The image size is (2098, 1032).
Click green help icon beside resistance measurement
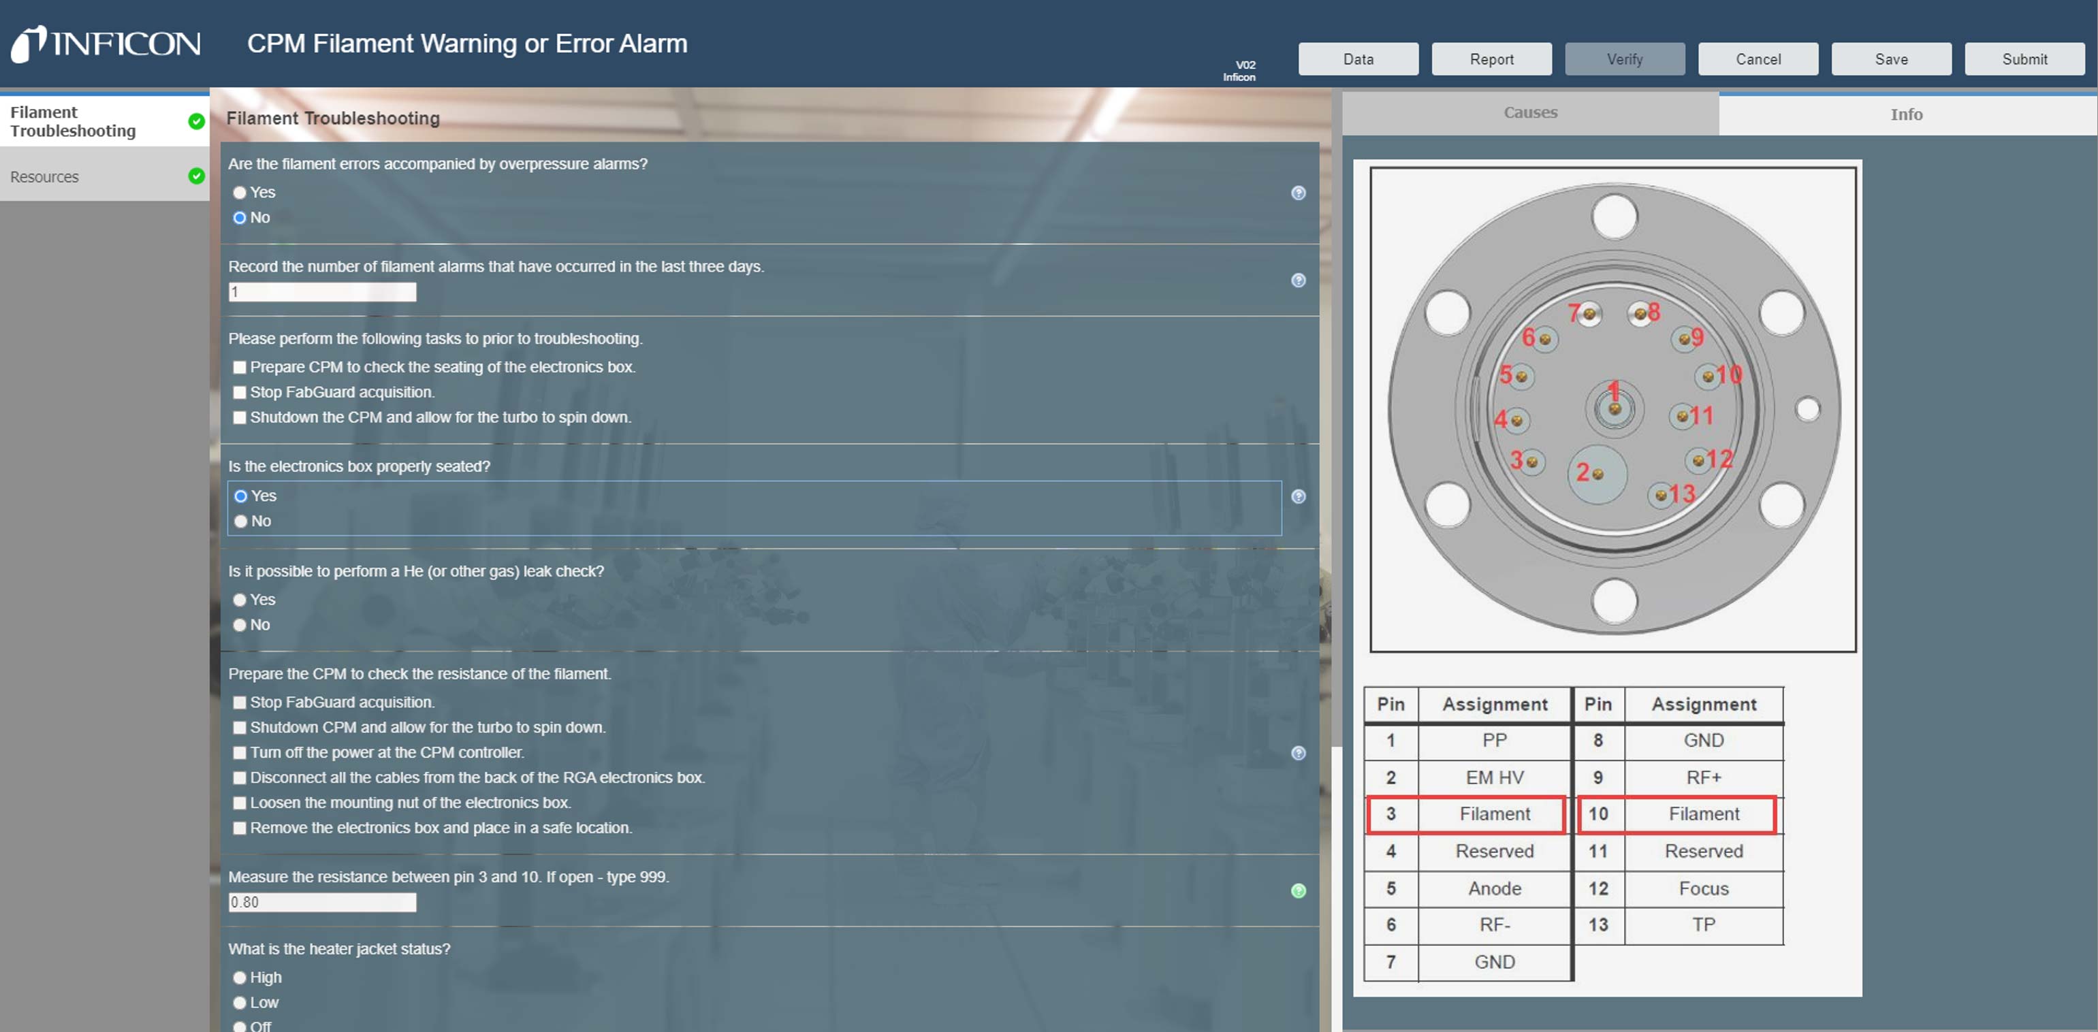[1298, 890]
